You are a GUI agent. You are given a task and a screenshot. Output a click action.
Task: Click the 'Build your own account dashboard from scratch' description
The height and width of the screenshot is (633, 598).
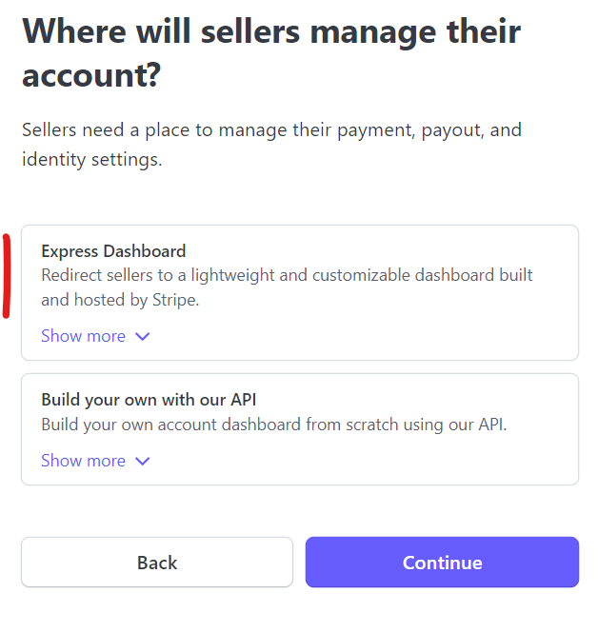[274, 425]
